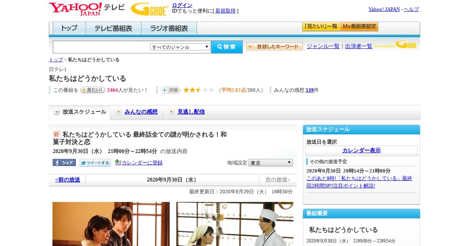
Task: Click the 見たい! add button
Action: 93,90
